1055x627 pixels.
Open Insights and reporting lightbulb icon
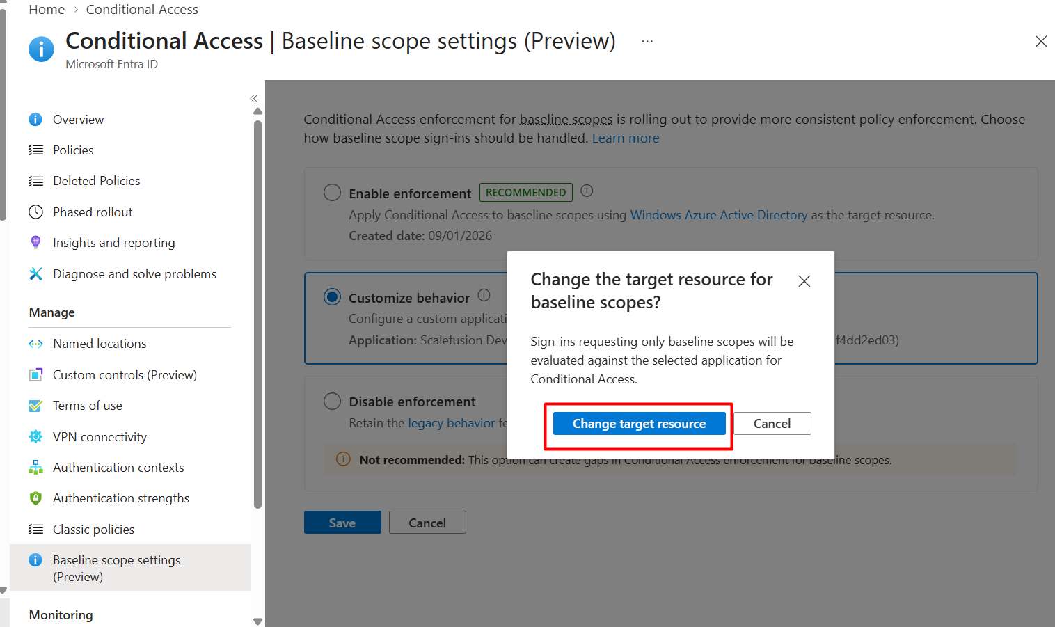coord(35,242)
